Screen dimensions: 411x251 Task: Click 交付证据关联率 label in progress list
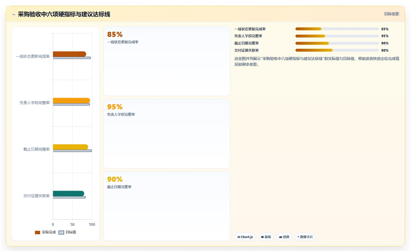click(247, 50)
